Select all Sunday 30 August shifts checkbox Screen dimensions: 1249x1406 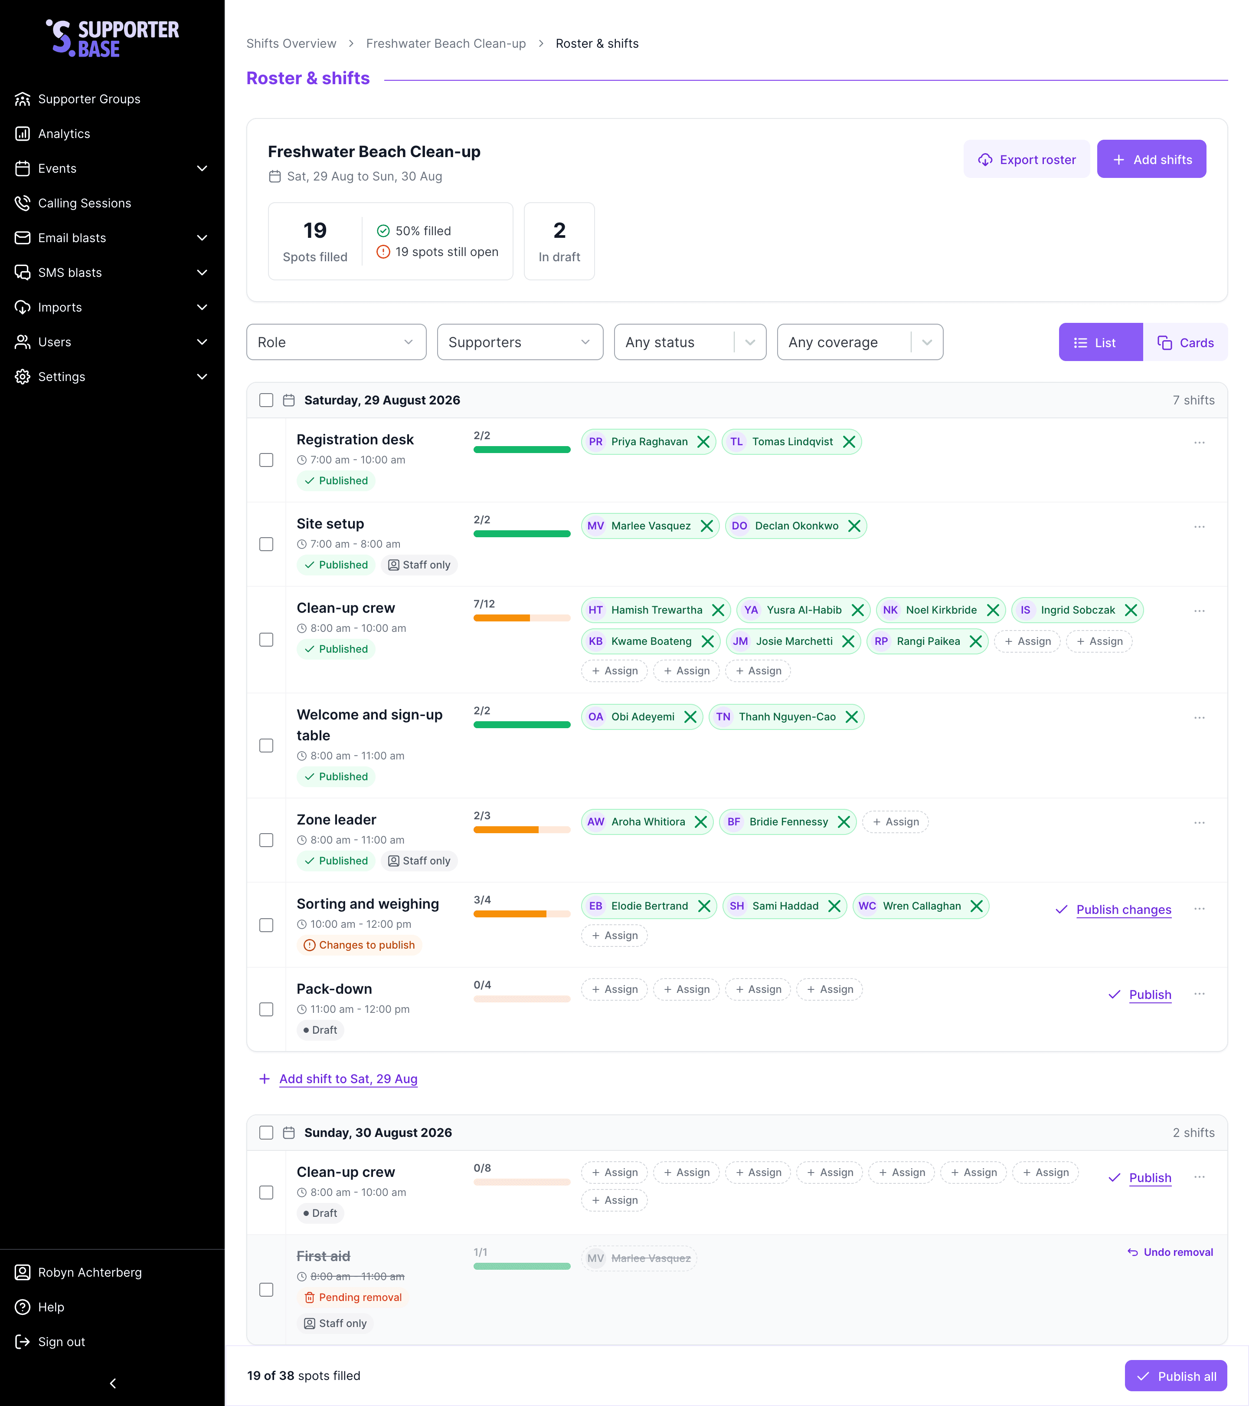point(266,1133)
